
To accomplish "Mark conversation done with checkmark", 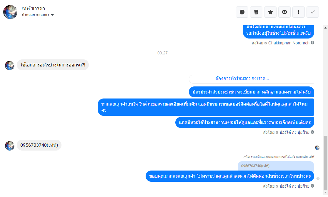I will click(312, 12).
